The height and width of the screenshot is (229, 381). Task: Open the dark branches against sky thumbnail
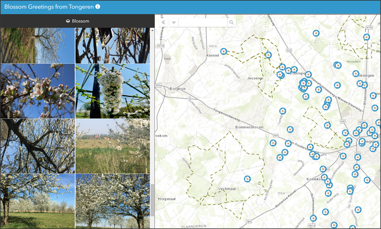(x=113, y=46)
